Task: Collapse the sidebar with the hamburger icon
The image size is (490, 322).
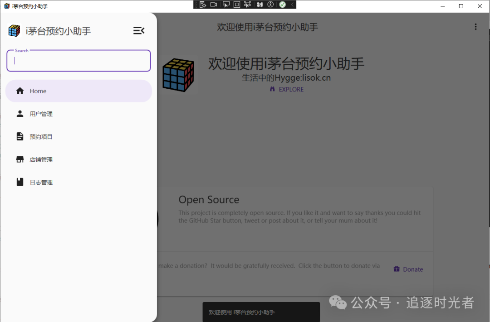Action: coord(139,30)
